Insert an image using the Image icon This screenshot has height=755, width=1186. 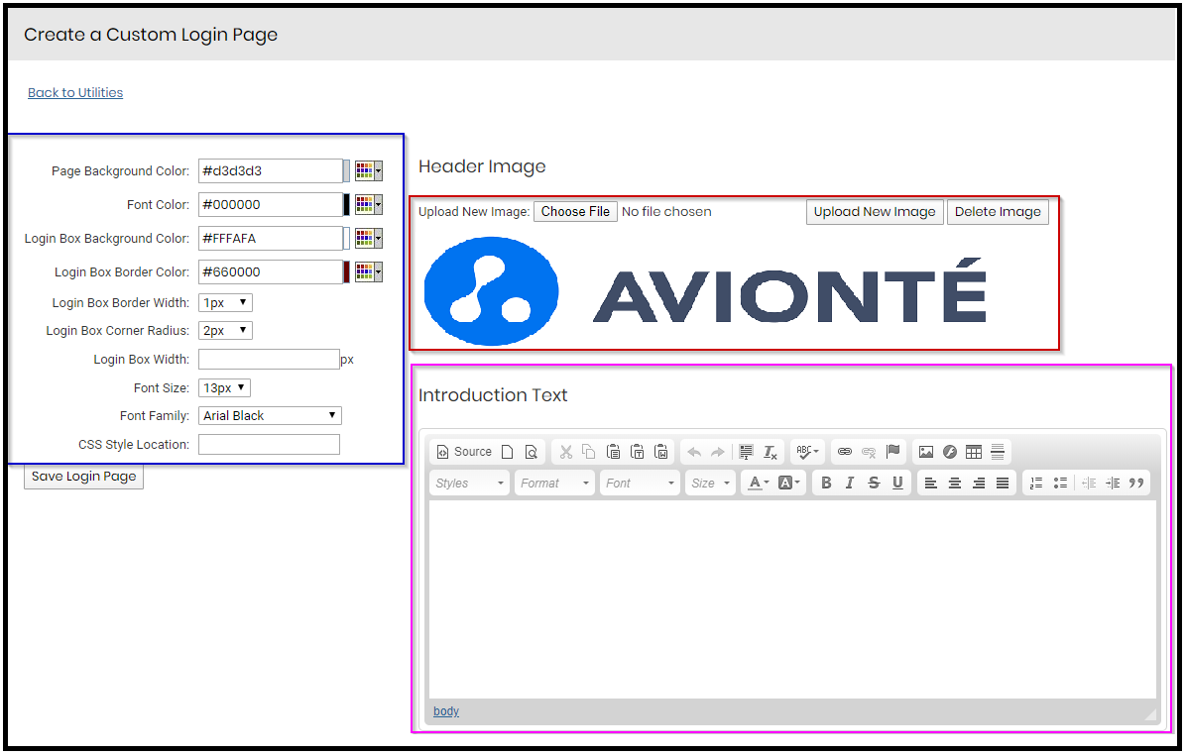(x=926, y=452)
